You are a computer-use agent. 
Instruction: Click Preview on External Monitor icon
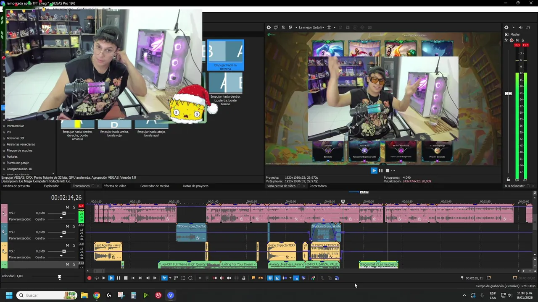coord(276,27)
